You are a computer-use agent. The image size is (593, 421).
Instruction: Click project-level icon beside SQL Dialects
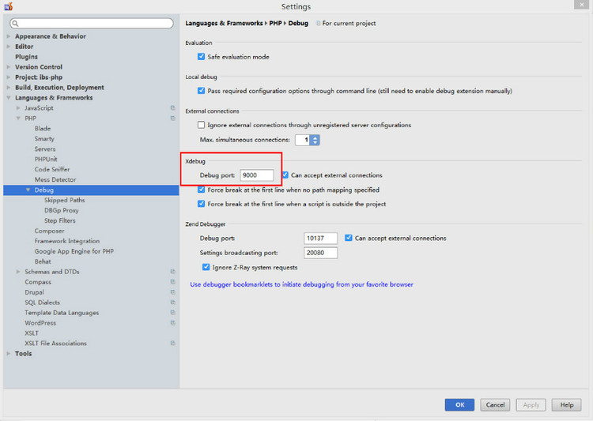(x=172, y=303)
